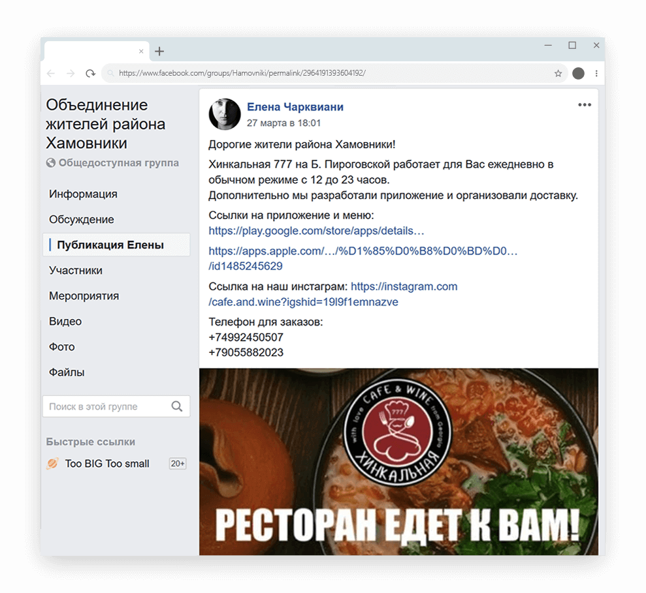Click the browser reload icon
This screenshot has height=593, width=646.
(90, 73)
